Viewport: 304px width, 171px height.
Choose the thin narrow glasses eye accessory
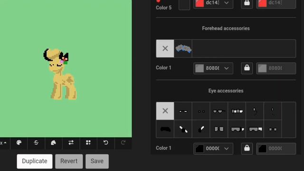tap(183, 111)
